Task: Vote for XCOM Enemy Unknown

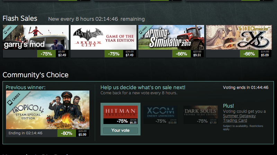Action: [x=160, y=115]
